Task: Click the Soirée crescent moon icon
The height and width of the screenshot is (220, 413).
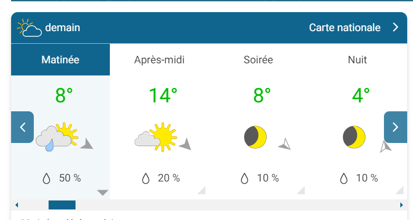Action: tap(255, 137)
